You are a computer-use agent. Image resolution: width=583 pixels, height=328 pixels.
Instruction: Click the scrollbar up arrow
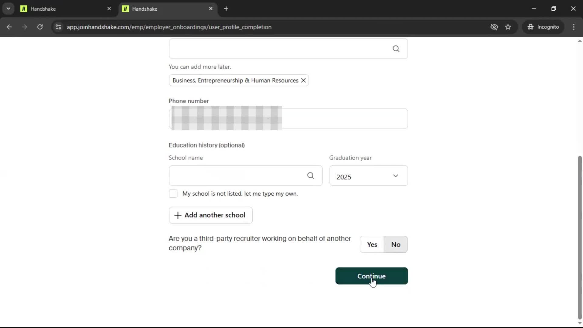click(x=580, y=41)
